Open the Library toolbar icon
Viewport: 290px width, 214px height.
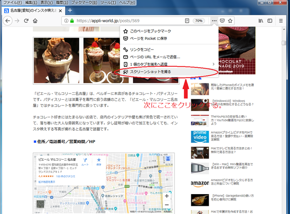click(x=261, y=21)
